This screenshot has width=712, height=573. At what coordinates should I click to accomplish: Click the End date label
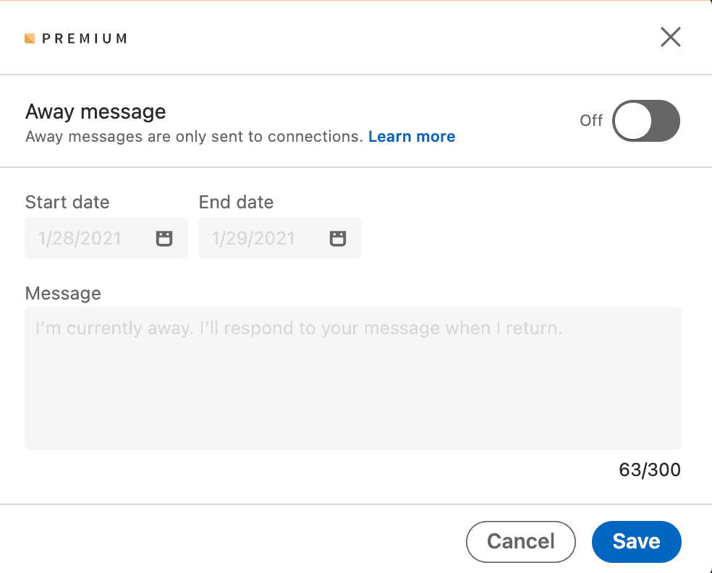click(236, 203)
